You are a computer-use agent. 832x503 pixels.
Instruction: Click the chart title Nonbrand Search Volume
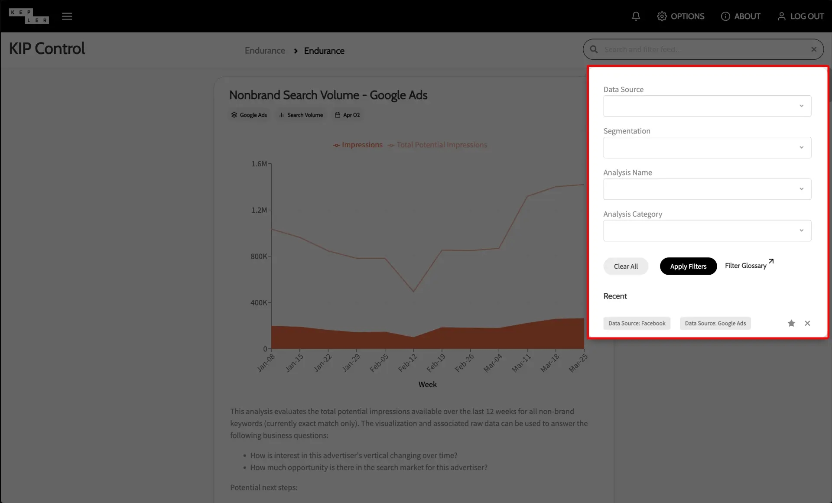click(328, 95)
